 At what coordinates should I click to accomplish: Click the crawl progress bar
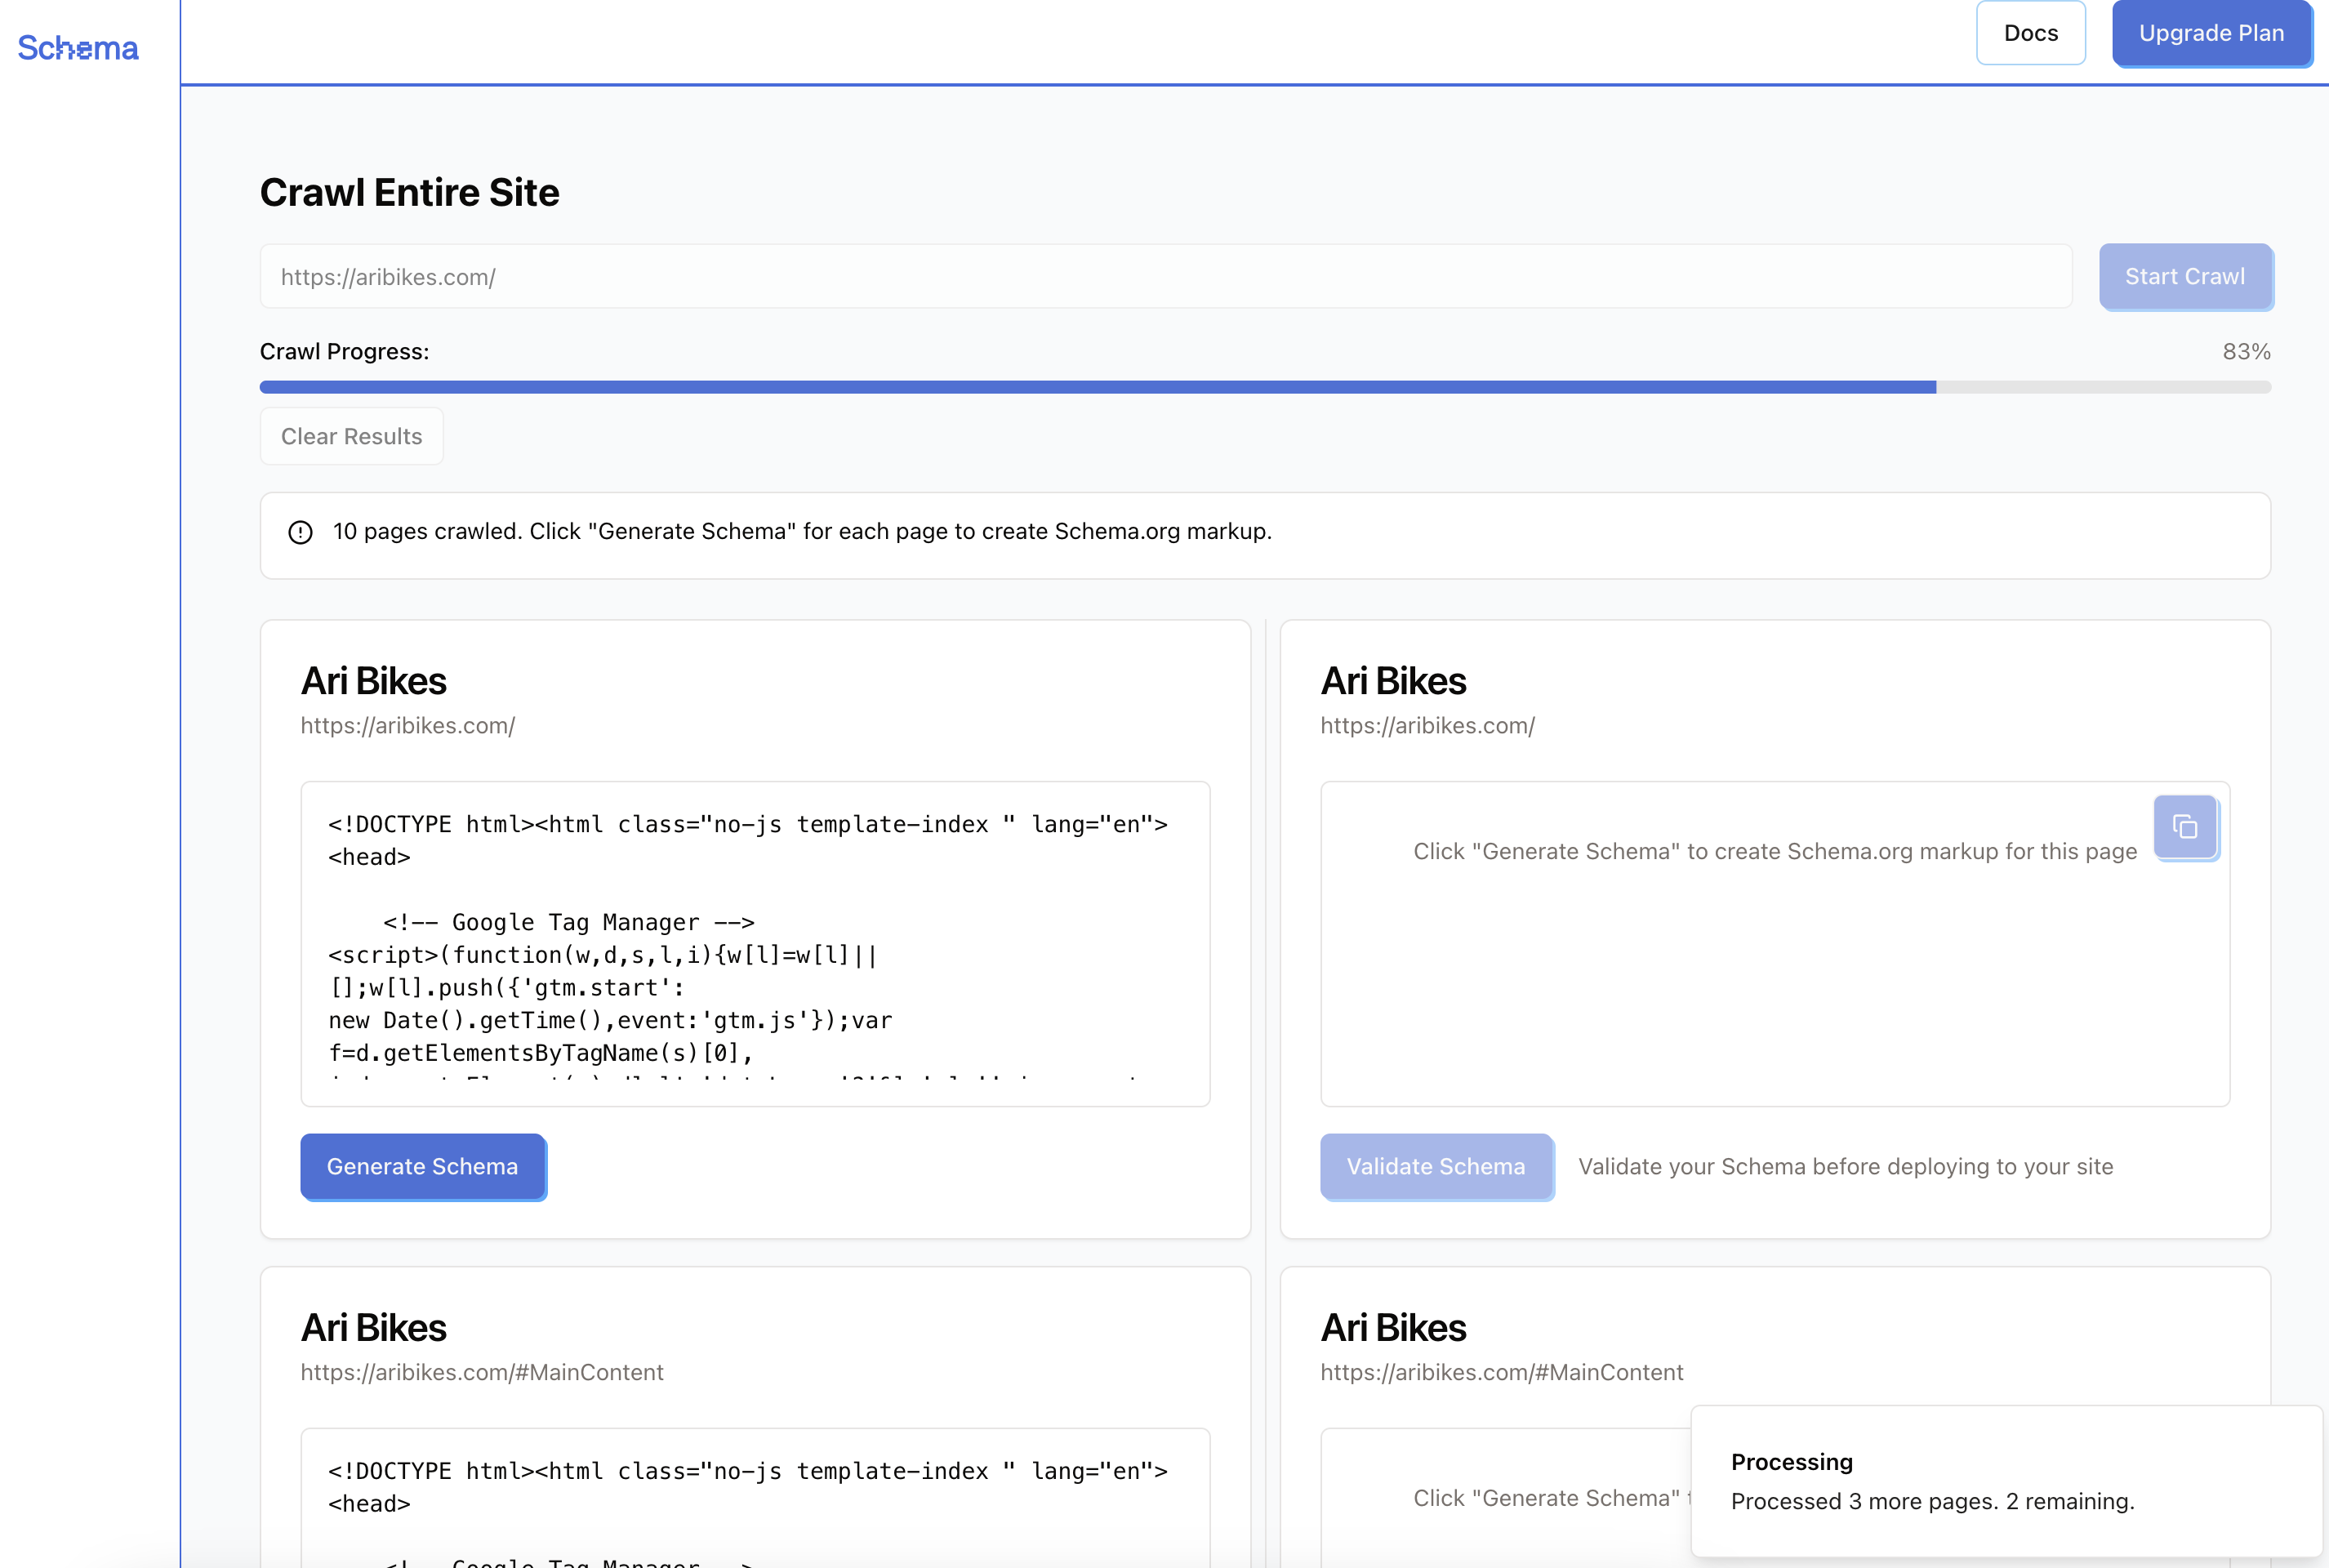tap(1265, 387)
